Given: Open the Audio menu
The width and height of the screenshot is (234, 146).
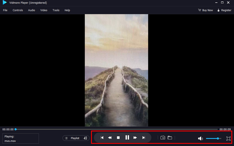Looking at the screenshot, I should click(x=32, y=10).
